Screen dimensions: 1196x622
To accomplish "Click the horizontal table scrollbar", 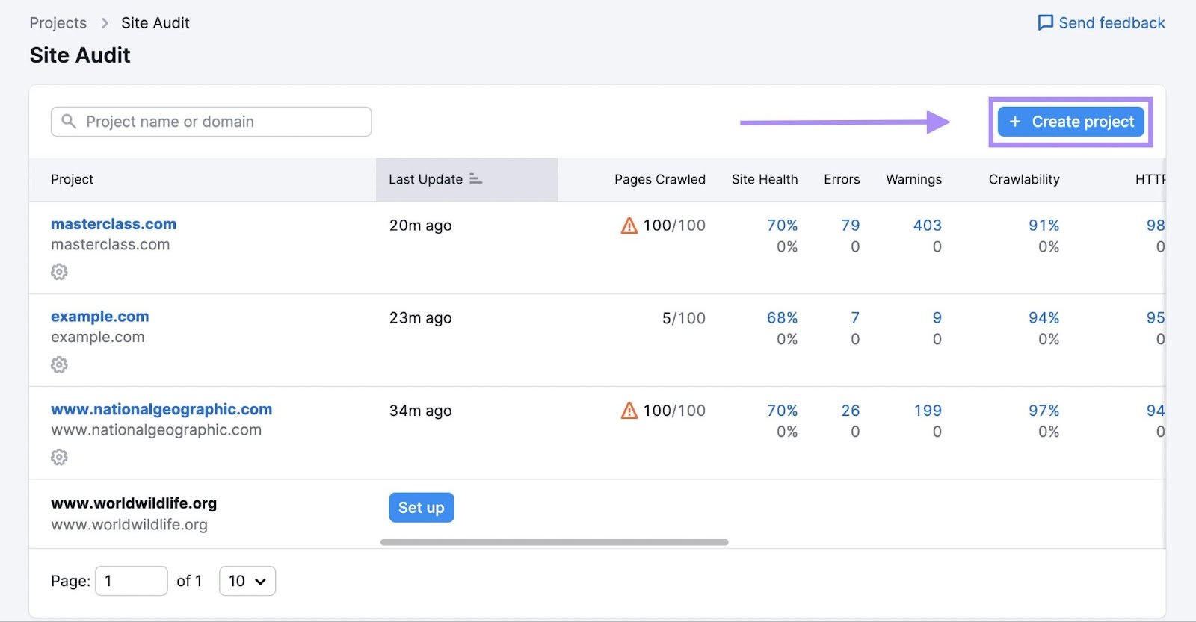I will [x=554, y=542].
